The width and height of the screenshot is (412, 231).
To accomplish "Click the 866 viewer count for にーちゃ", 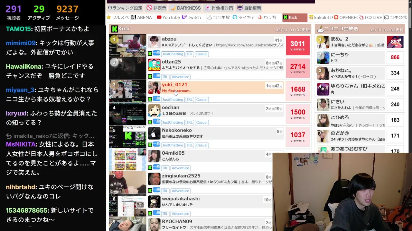I will [395, 57].
